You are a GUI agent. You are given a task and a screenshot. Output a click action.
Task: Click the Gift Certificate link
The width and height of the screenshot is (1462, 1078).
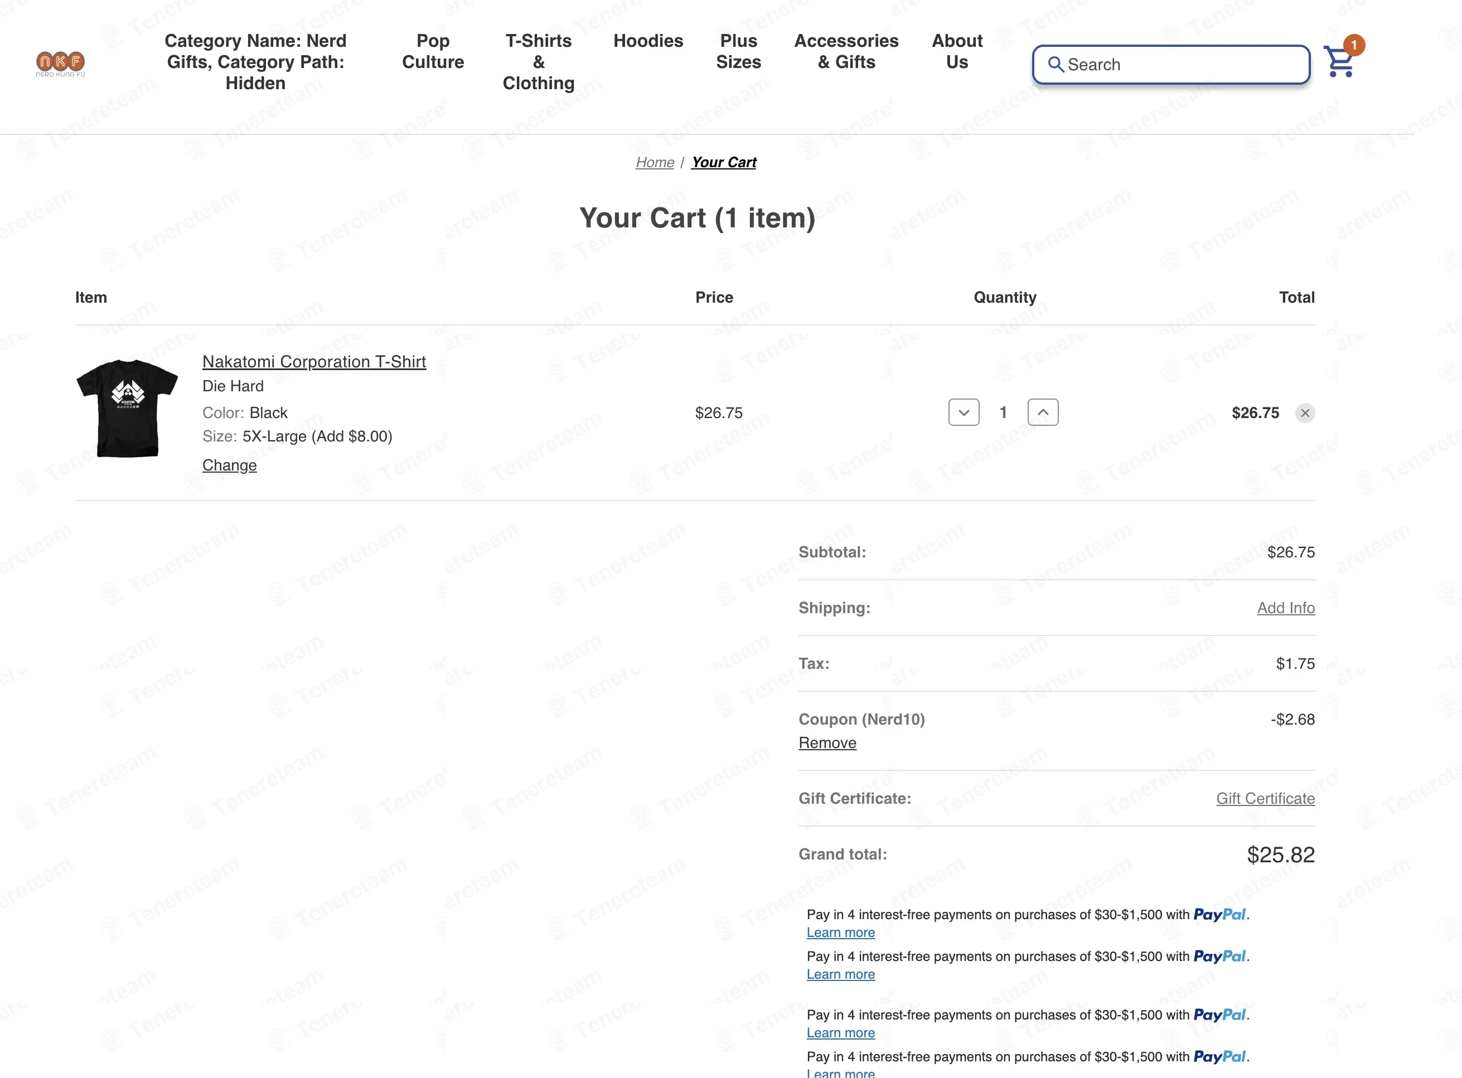tap(1265, 798)
